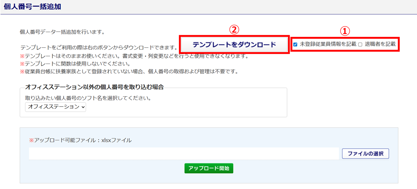Click text 個人番号データ一括追加を行います。
This screenshot has width=417, height=189.
(x=62, y=32)
